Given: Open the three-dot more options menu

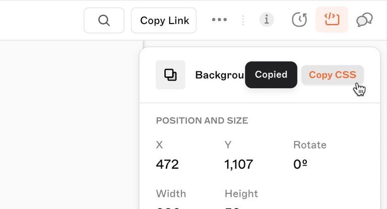Looking at the screenshot, I should tap(219, 20).
